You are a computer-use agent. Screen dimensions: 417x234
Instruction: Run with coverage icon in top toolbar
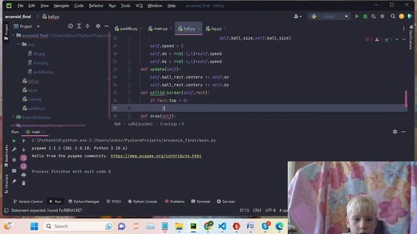click(373, 16)
